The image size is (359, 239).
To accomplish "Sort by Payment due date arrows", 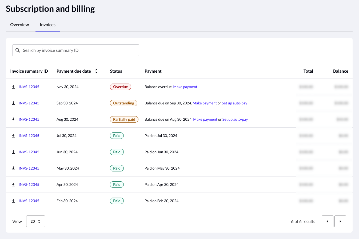I will coord(96,71).
